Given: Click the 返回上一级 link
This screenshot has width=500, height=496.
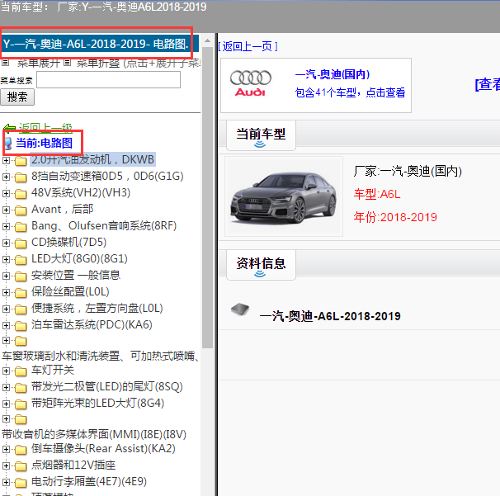Looking at the screenshot, I should pos(45,128).
